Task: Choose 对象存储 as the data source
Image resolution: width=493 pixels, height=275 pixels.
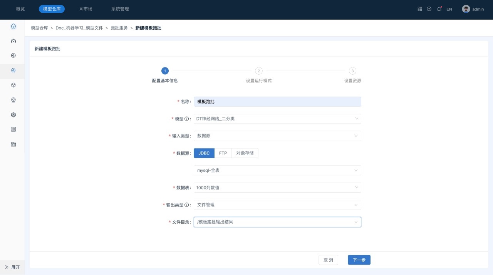Action: click(245, 153)
